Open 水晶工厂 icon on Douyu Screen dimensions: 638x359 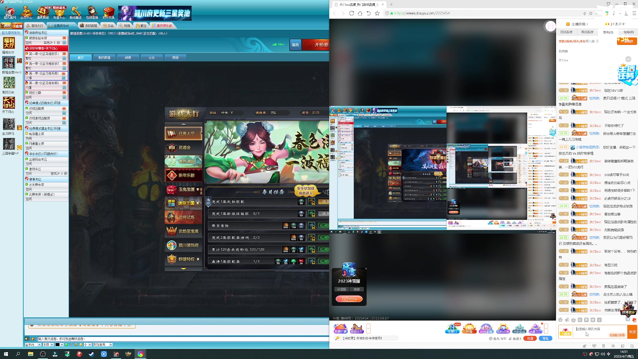pyautogui.click(x=535, y=328)
